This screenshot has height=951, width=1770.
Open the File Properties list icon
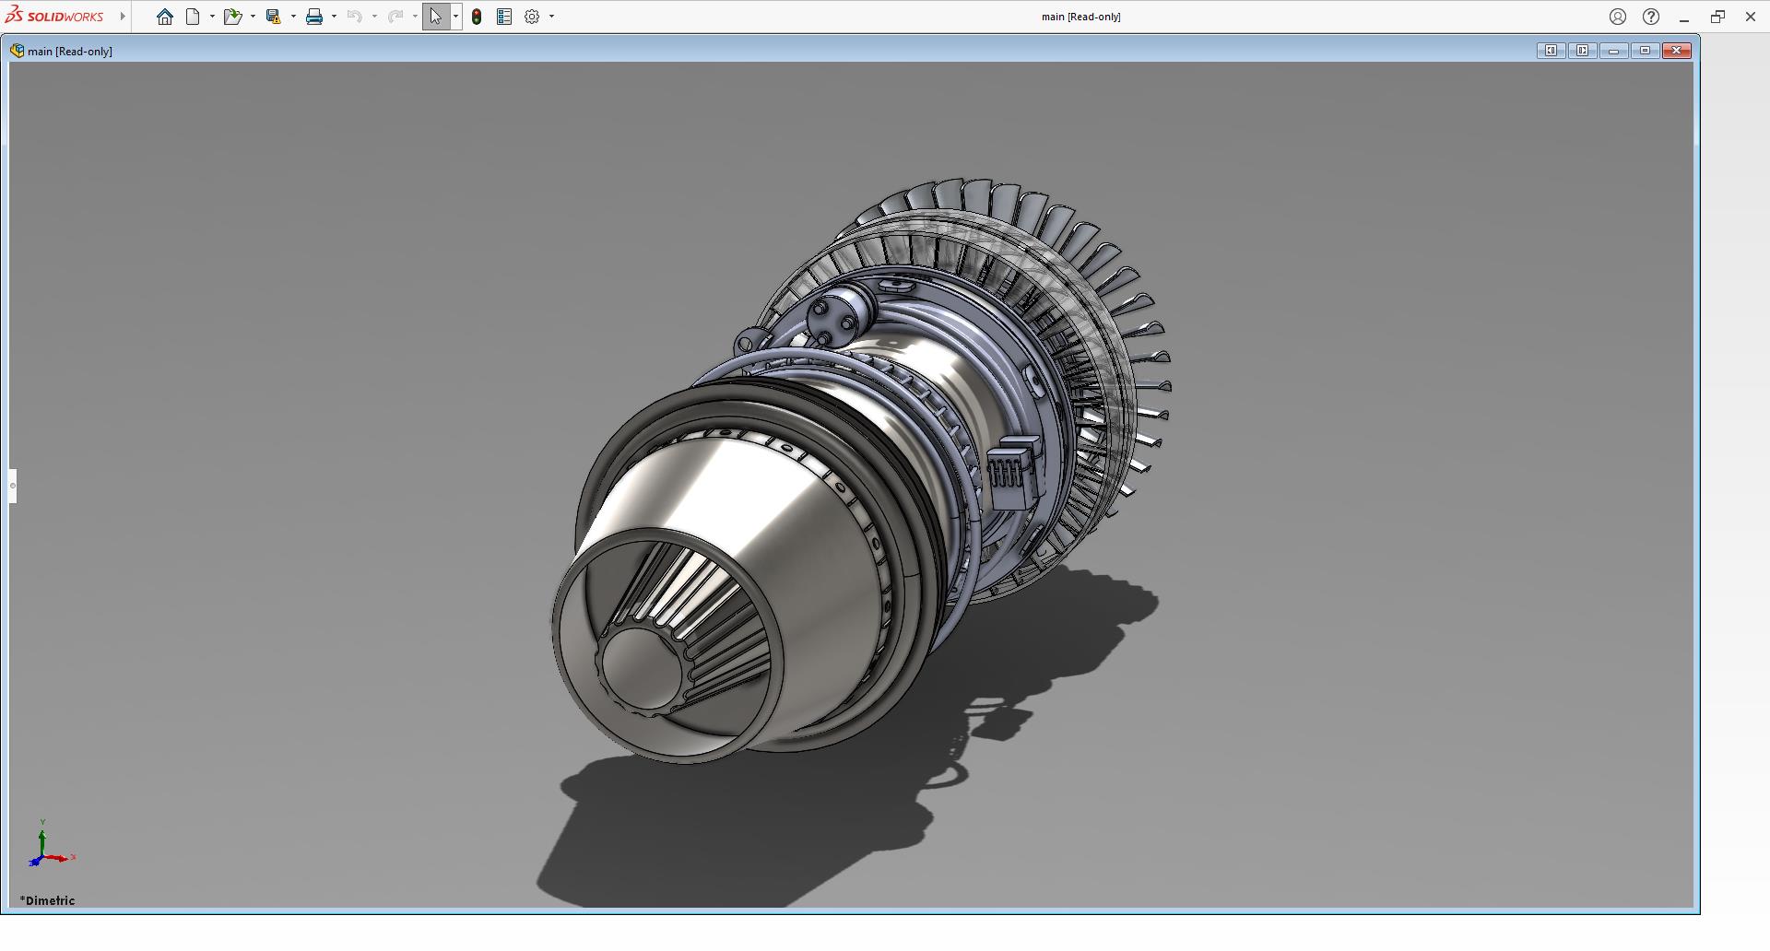pos(504,17)
